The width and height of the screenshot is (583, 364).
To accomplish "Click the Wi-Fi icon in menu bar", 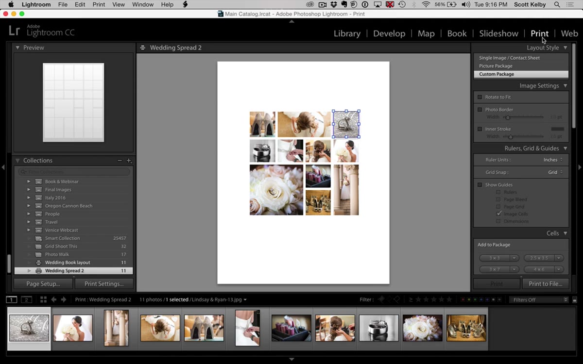I will coord(426,4).
